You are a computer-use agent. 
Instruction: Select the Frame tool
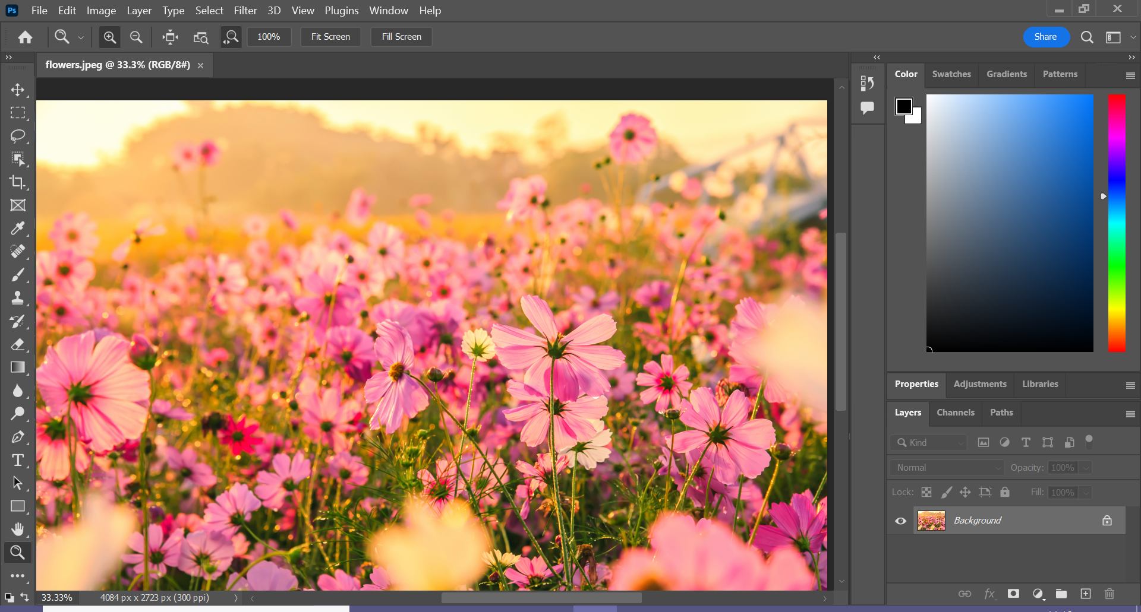pyautogui.click(x=18, y=205)
